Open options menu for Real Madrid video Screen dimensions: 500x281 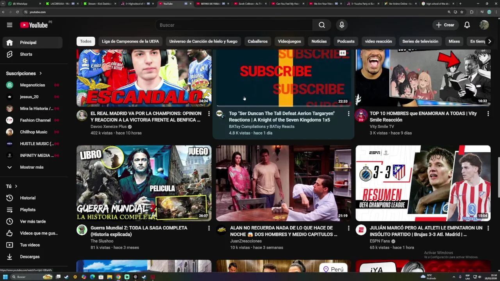tap(209, 114)
